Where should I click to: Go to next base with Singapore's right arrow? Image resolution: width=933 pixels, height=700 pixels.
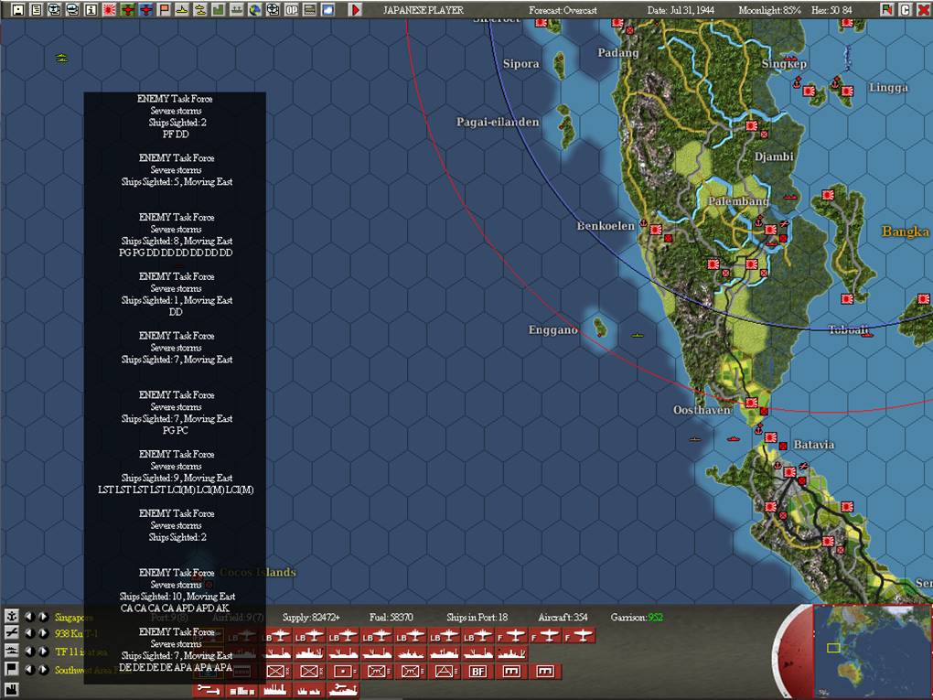pyautogui.click(x=43, y=617)
